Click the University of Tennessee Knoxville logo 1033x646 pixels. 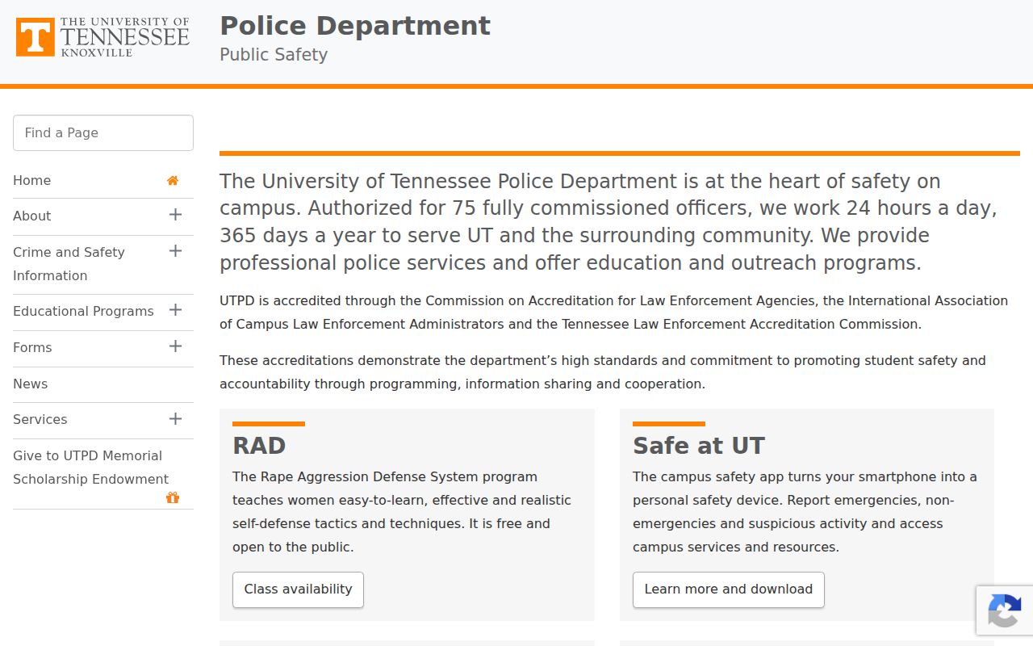click(102, 37)
